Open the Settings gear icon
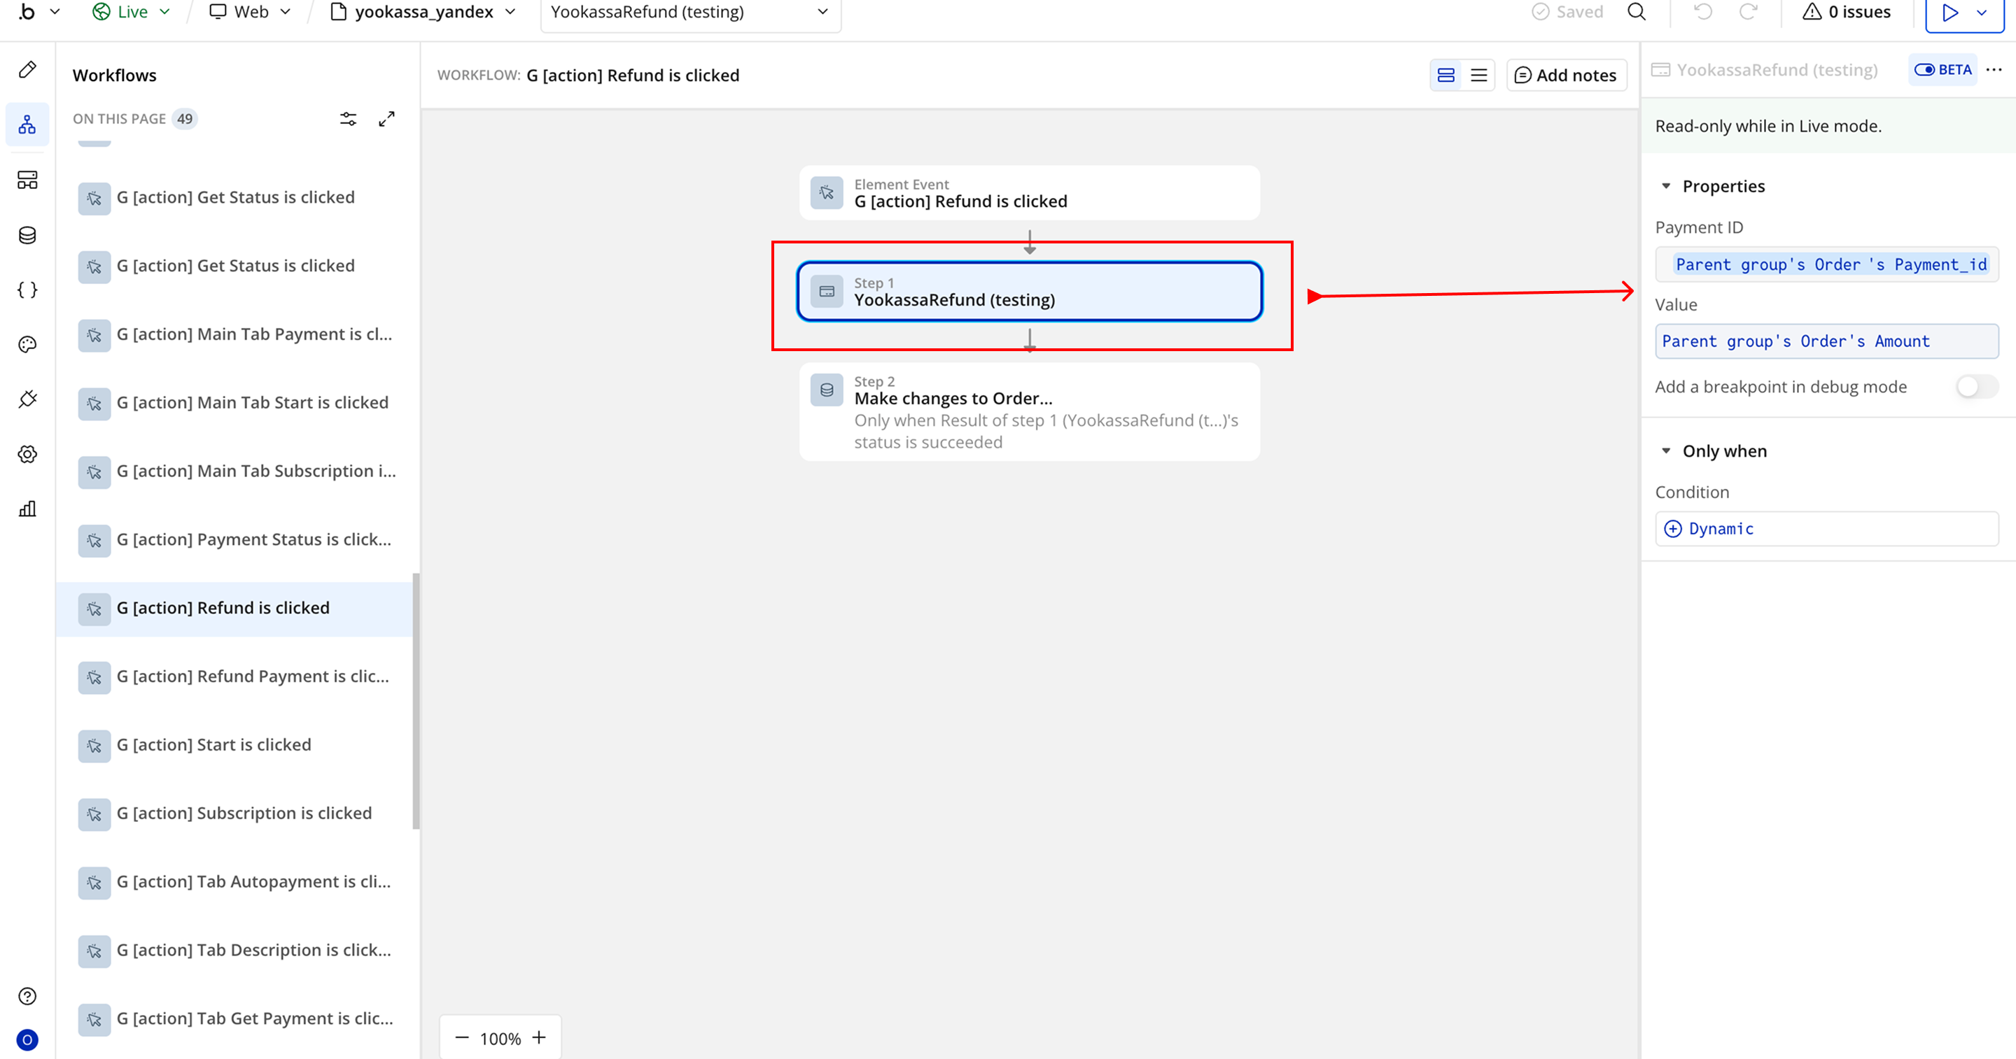 pos(27,454)
